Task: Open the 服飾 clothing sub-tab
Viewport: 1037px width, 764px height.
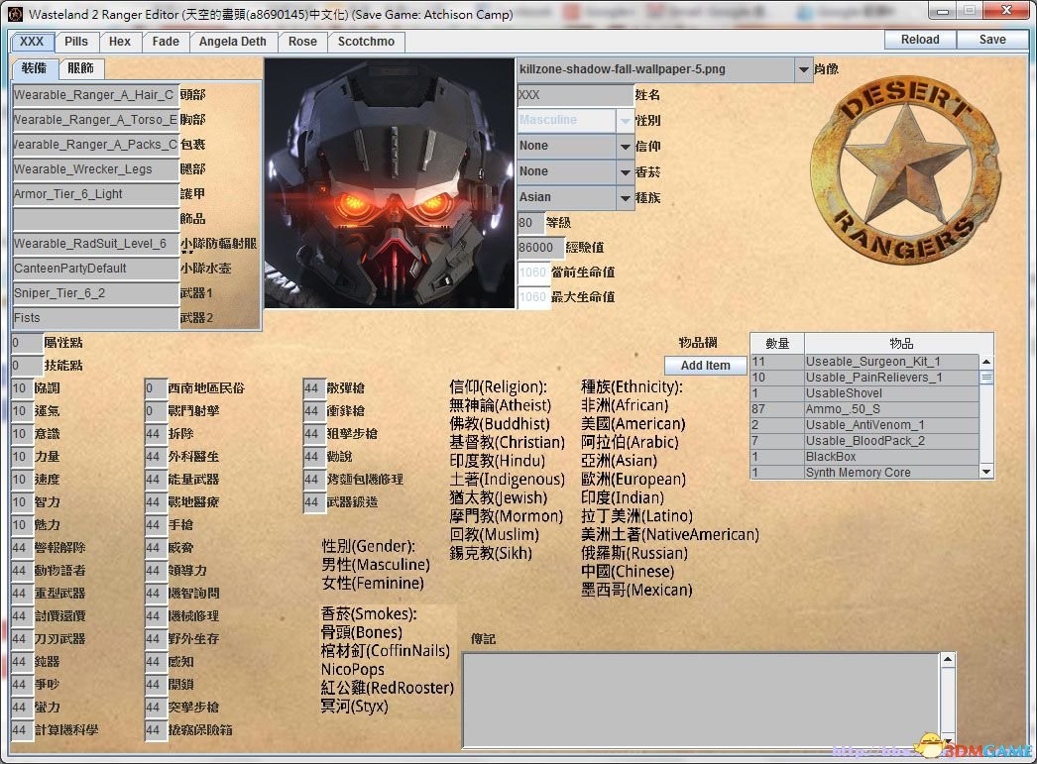Action: [80, 68]
